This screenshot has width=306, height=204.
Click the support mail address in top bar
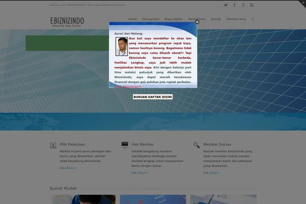tap(109, 5)
